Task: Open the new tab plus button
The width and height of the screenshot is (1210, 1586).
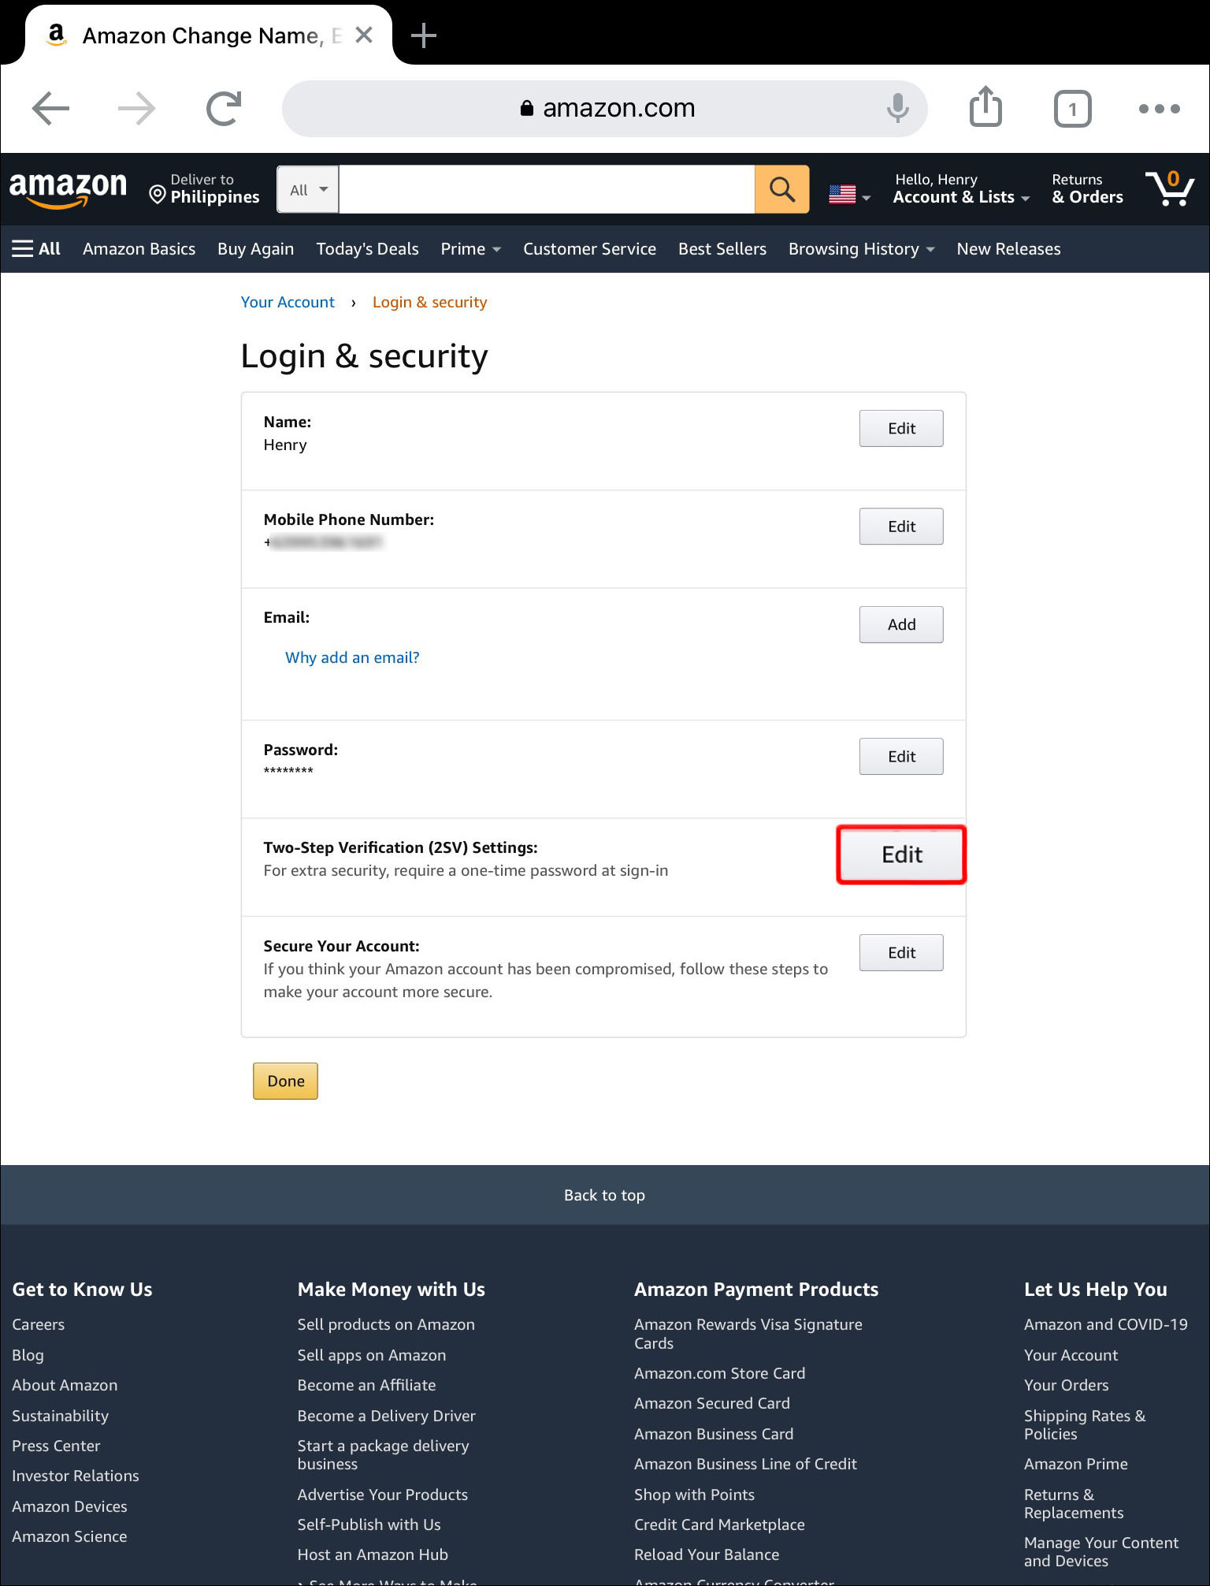Action: point(424,35)
